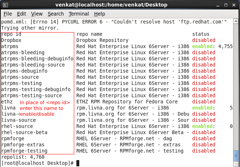Screen dimensions: 240x167
Task: Open the View menu
Action: (37, 14)
